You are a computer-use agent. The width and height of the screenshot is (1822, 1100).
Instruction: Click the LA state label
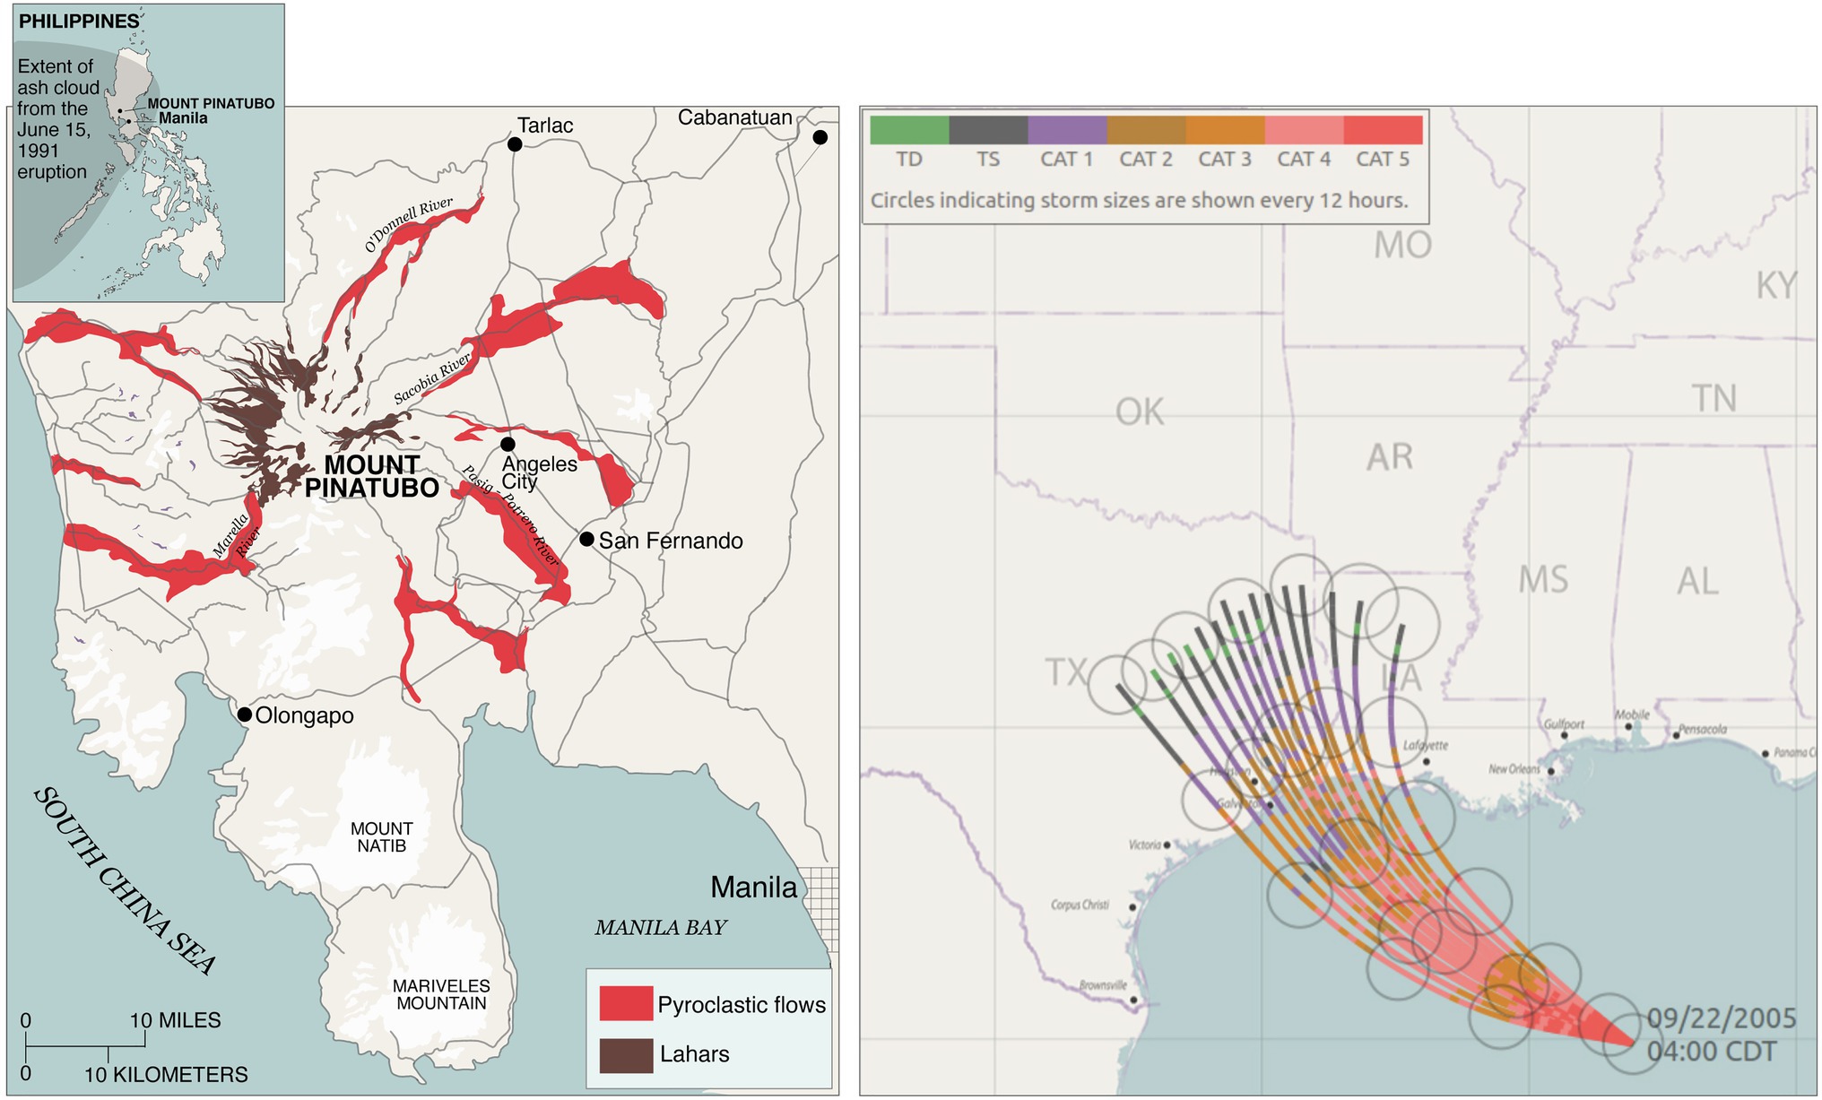(x=1403, y=678)
